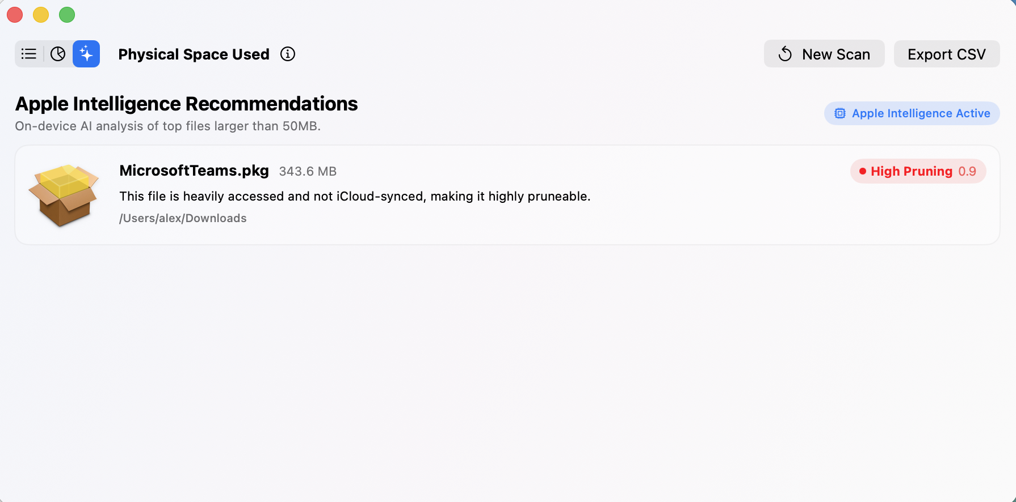1016x502 pixels.
Task: Click the Physical Space Used title
Action: click(x=194, y=54)
